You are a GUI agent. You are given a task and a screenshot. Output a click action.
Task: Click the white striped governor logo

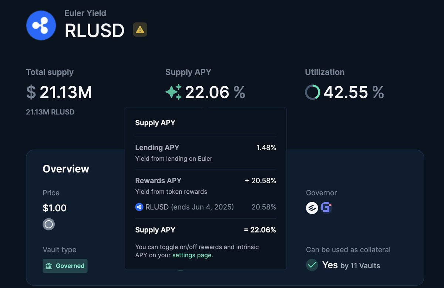coord(312,208)
